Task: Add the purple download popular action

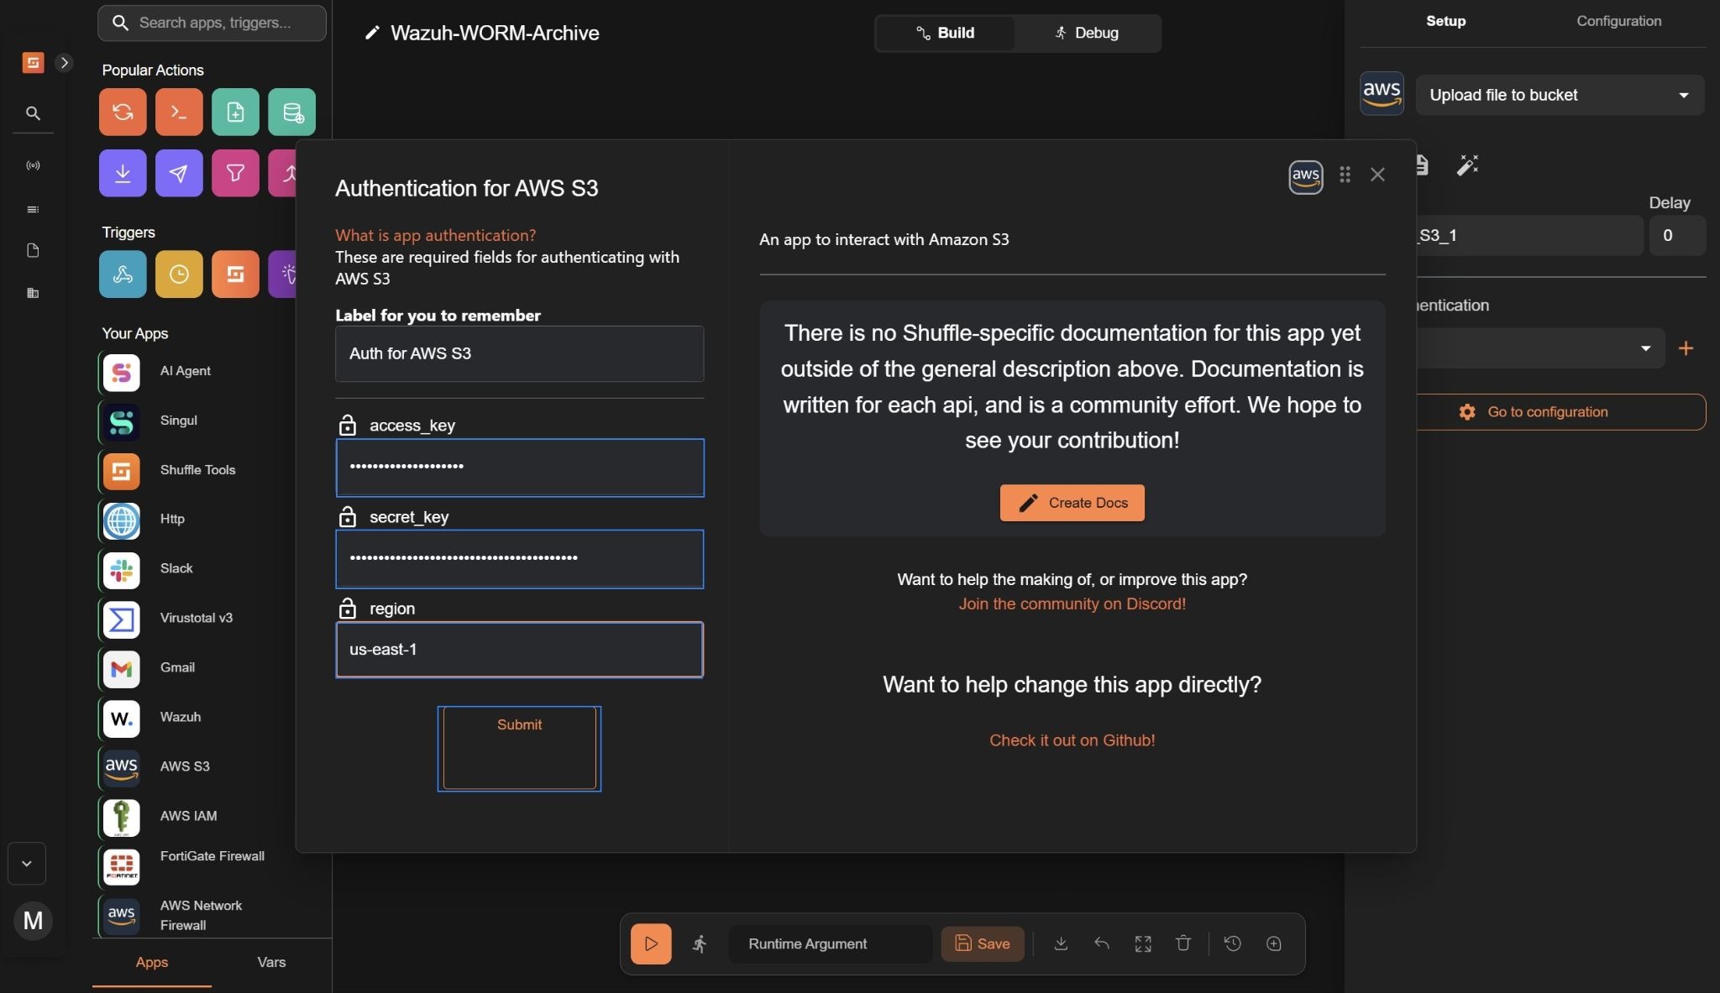Action: 123,173
